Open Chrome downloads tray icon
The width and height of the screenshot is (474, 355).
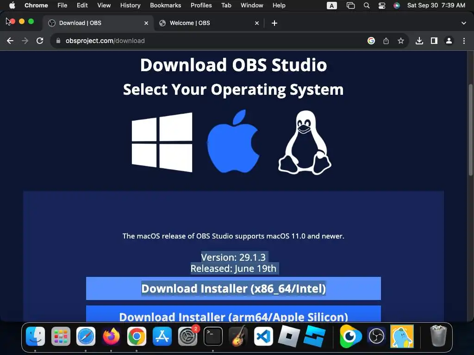[419, 41]
